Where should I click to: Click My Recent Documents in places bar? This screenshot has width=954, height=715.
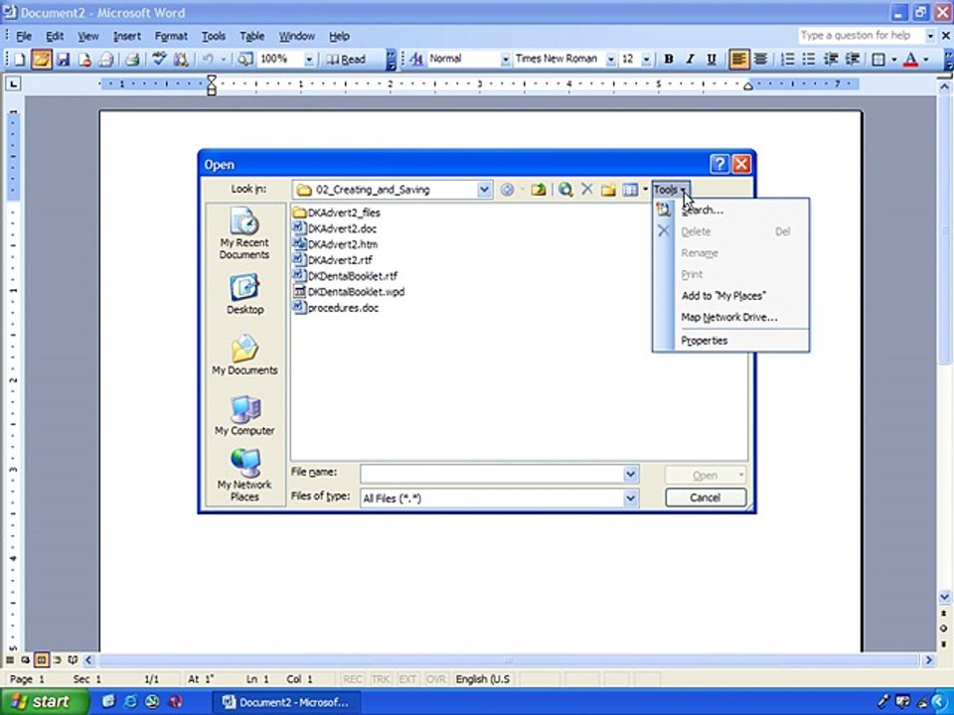(x=244, y=233)
